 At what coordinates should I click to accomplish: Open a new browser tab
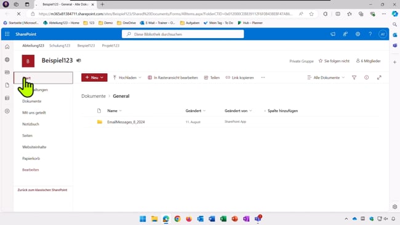point(102,4)
